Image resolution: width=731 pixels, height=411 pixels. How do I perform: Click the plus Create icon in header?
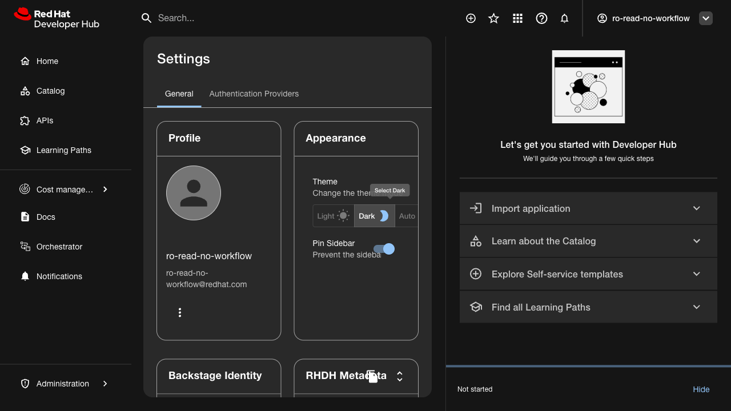(471, 18)
